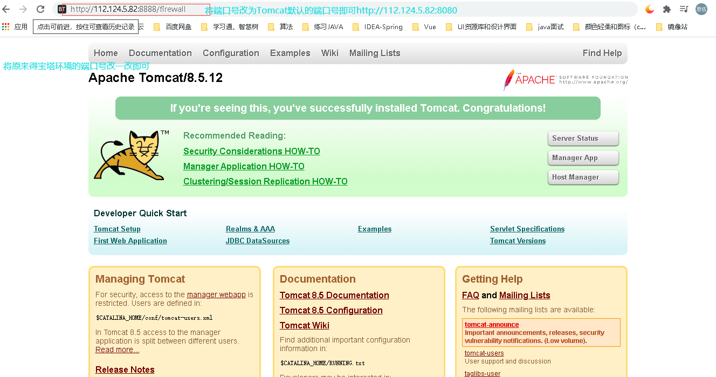Viewport: 716px width, 377px height.
Task: Click the $CATALINA_HOME/conf/tomcat-users.xml text
Action: coord(154,318)
